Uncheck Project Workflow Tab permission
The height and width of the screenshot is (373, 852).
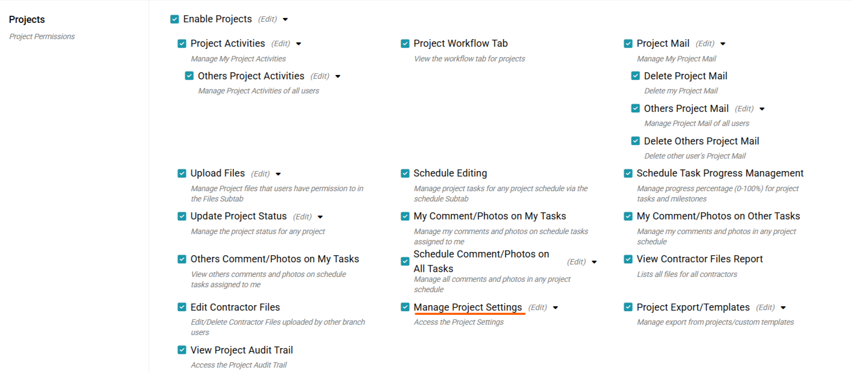(x=405, y=43)
